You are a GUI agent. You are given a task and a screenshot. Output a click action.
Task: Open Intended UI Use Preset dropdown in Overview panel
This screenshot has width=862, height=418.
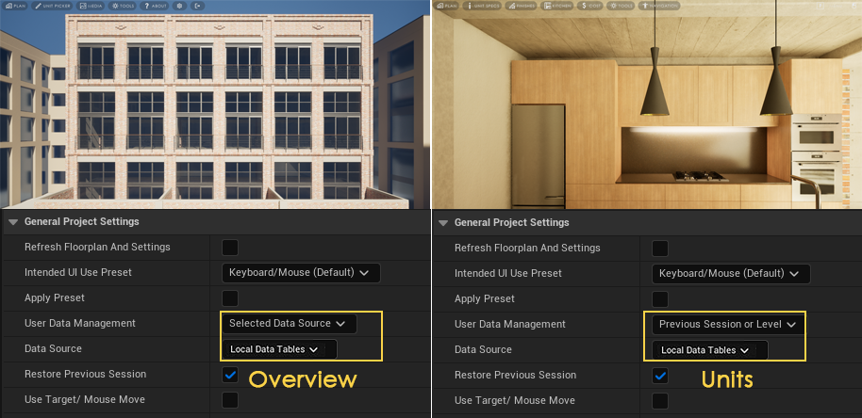pyautogui.click(x=300, y=273)
